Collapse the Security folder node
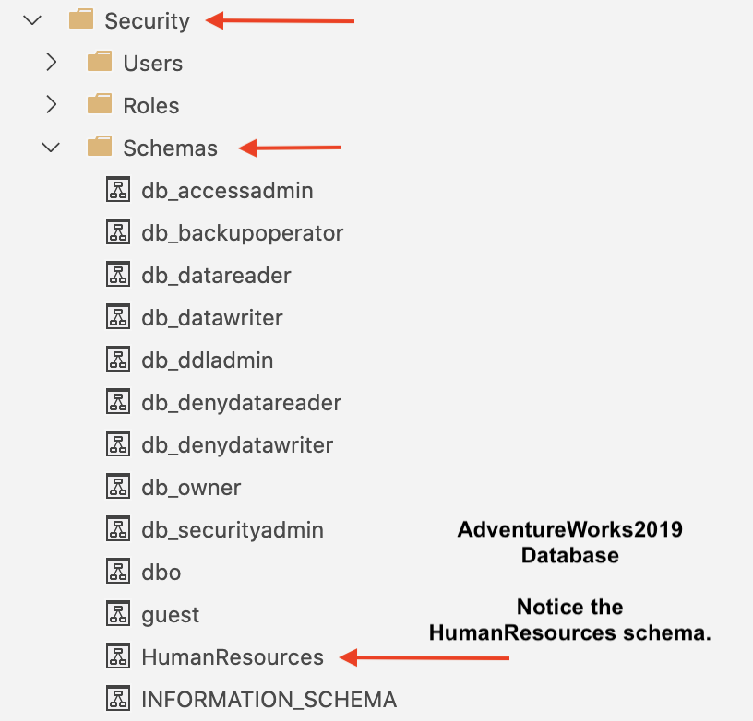 33,20
